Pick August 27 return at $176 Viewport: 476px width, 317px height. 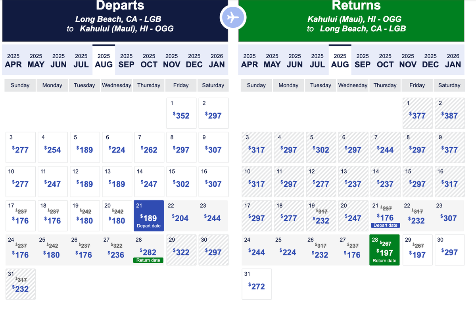point(352,250)
